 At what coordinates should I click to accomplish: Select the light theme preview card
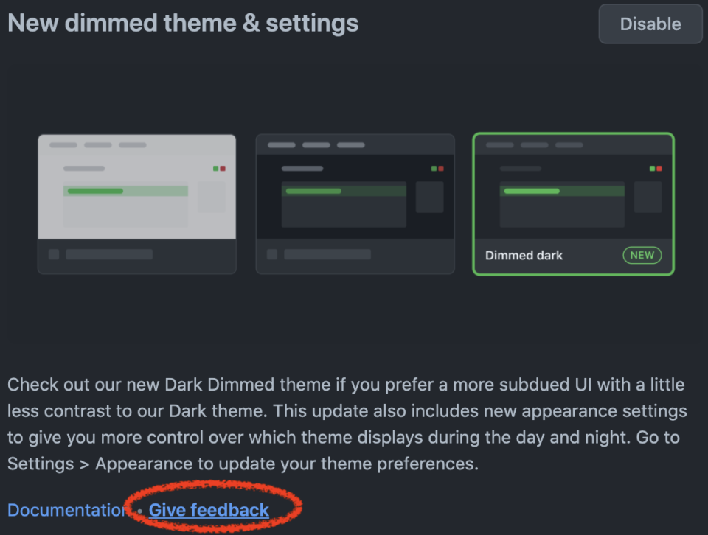point(136,204)
